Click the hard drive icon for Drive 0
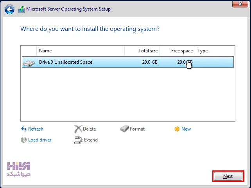The image size is (251, 188). coord(29,63)
